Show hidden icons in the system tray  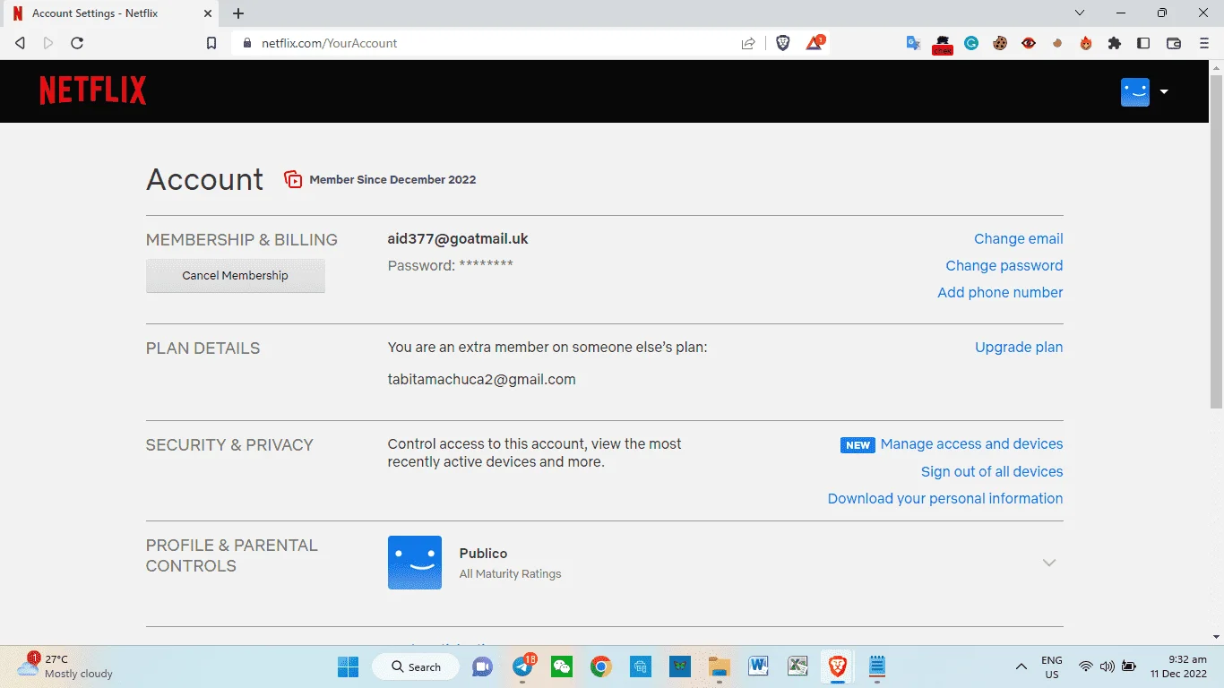(x=1021, y=666)
